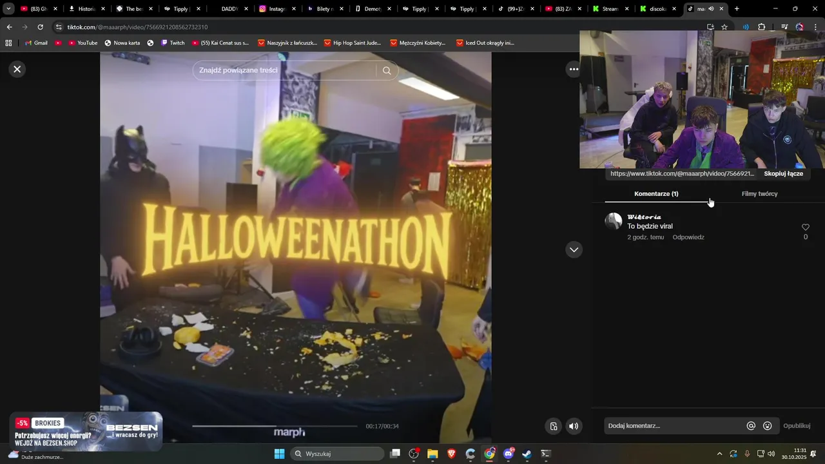Switch to the Instagram tab

[278, 9]
